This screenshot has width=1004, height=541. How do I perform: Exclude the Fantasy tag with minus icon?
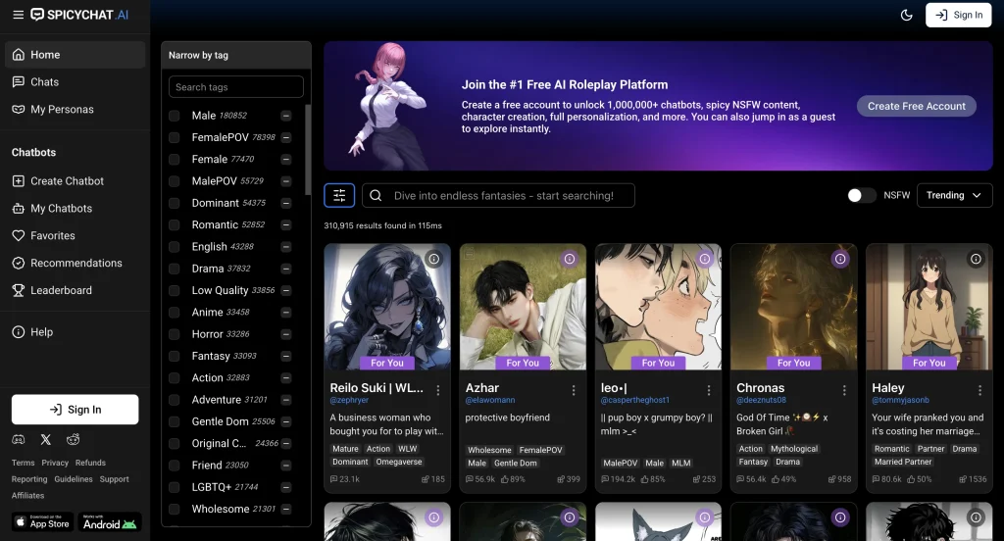pyautogui.click(x=286, y=356)
